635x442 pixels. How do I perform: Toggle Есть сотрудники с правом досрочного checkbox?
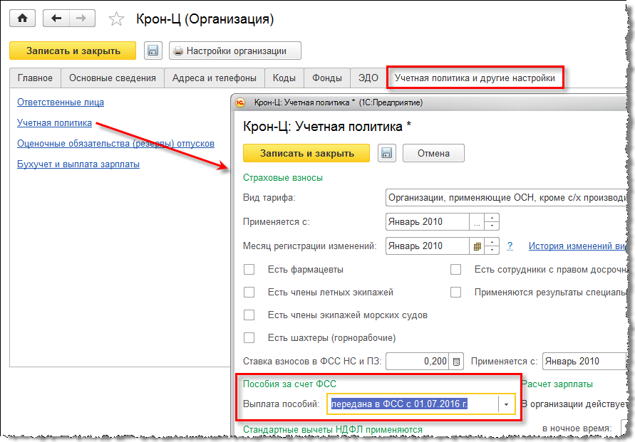[455, 269]
